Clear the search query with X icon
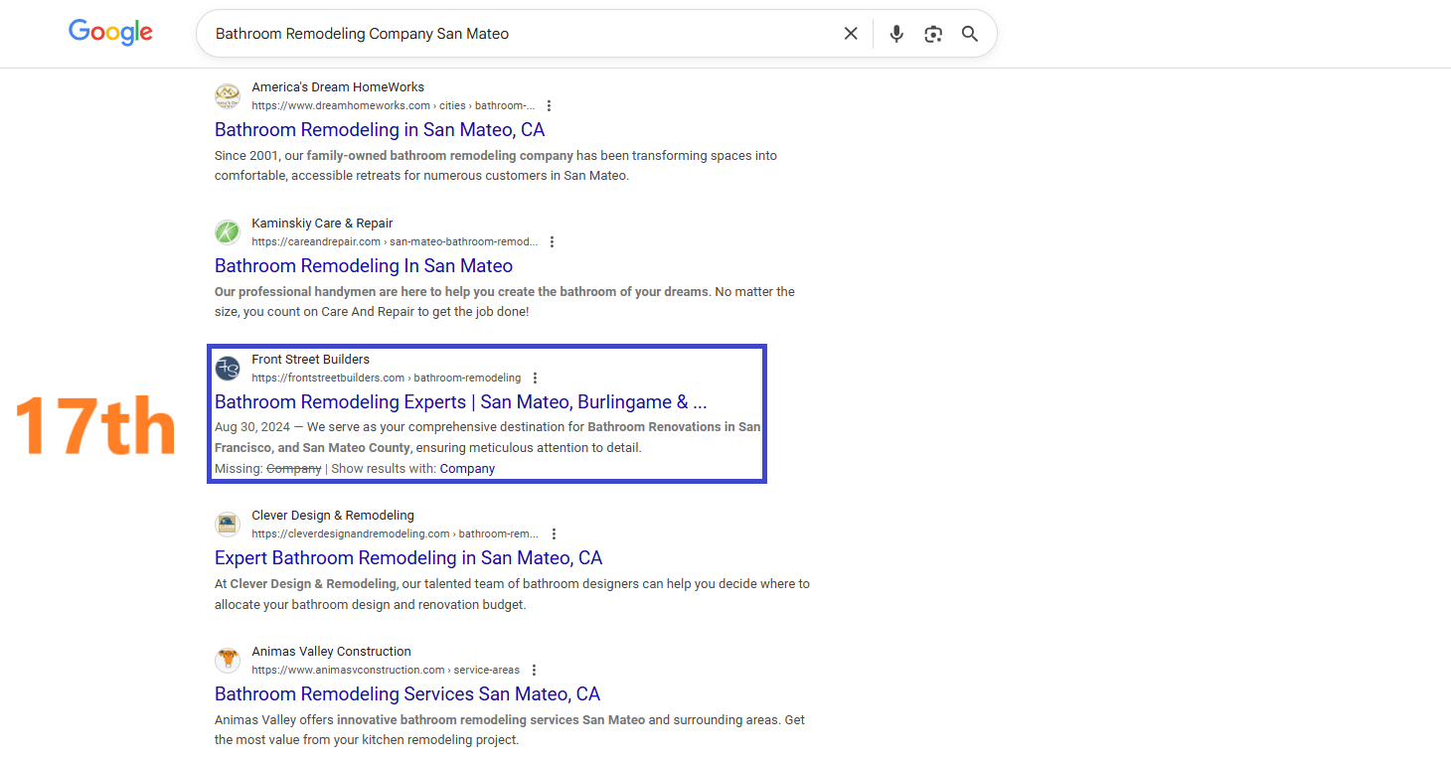The image size is (1451, 762). click(x=851, y=34)
